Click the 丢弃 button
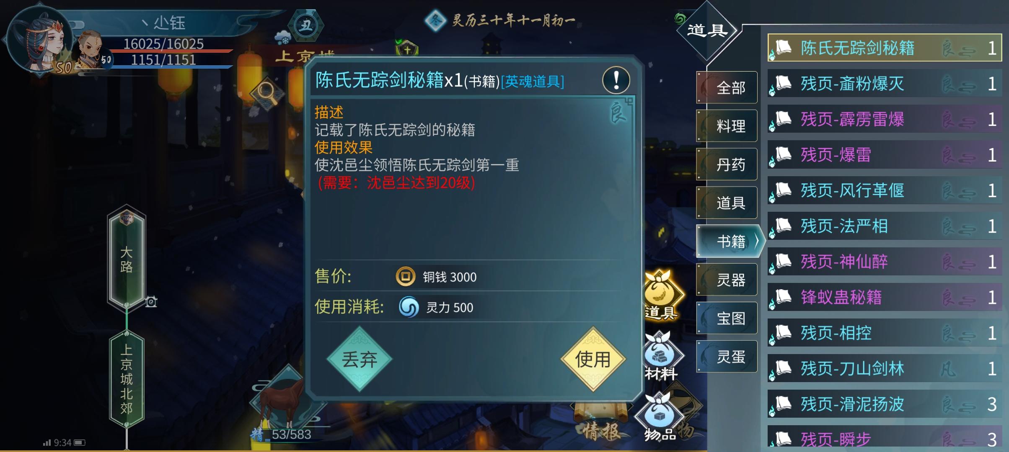Viewport: 1009px width, 452px height. pyautogui.click(x=360, y=359)
